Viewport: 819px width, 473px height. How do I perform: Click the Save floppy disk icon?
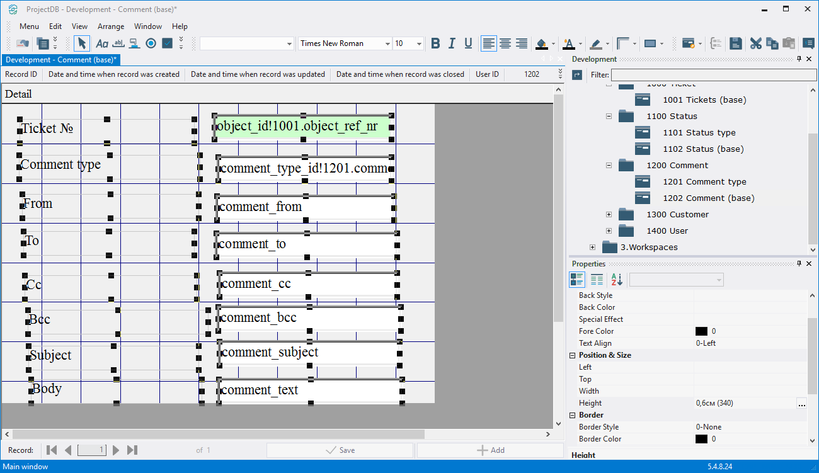(x=735, y=43)
